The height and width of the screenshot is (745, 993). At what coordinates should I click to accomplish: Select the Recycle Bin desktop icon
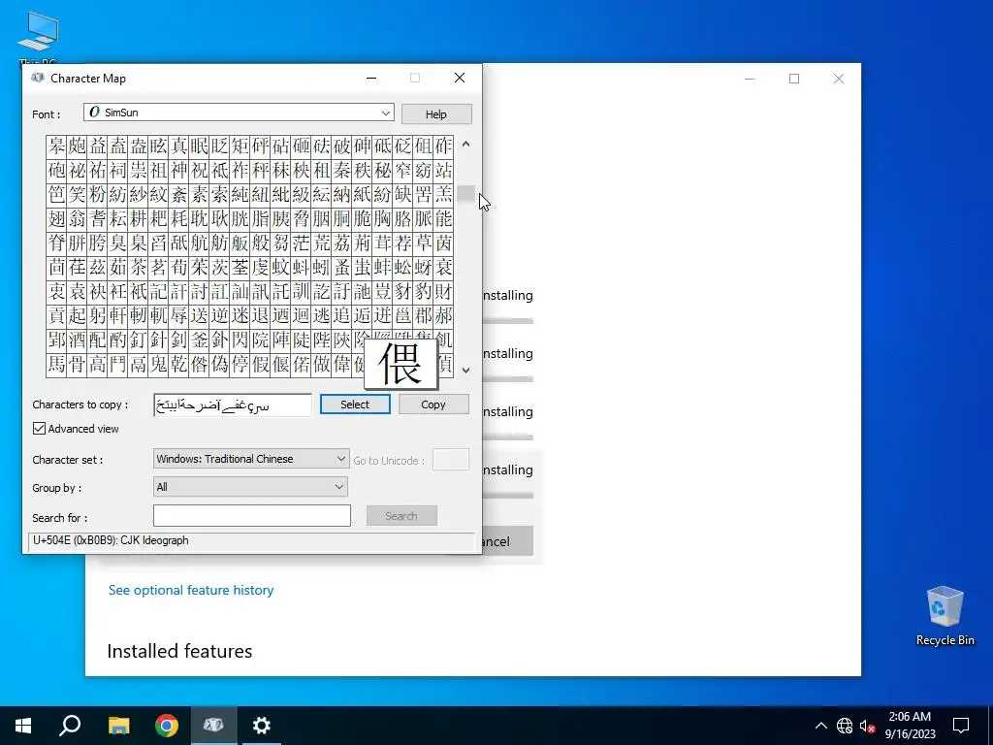[x=945, y=615]
